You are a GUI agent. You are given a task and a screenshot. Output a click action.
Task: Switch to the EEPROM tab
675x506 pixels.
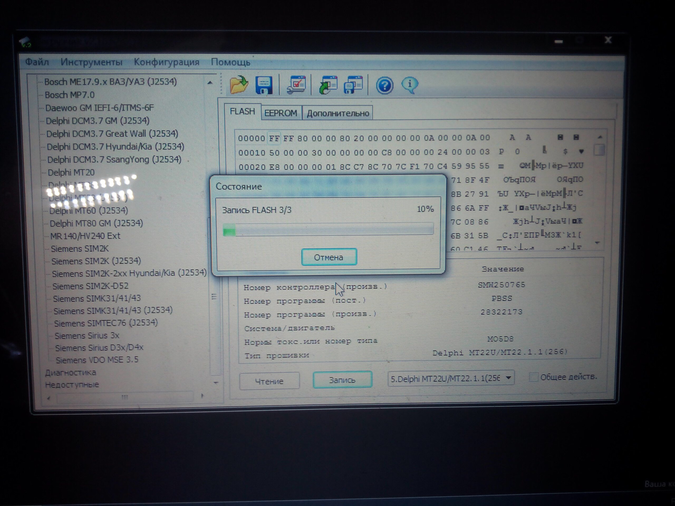tap(281, 113)
